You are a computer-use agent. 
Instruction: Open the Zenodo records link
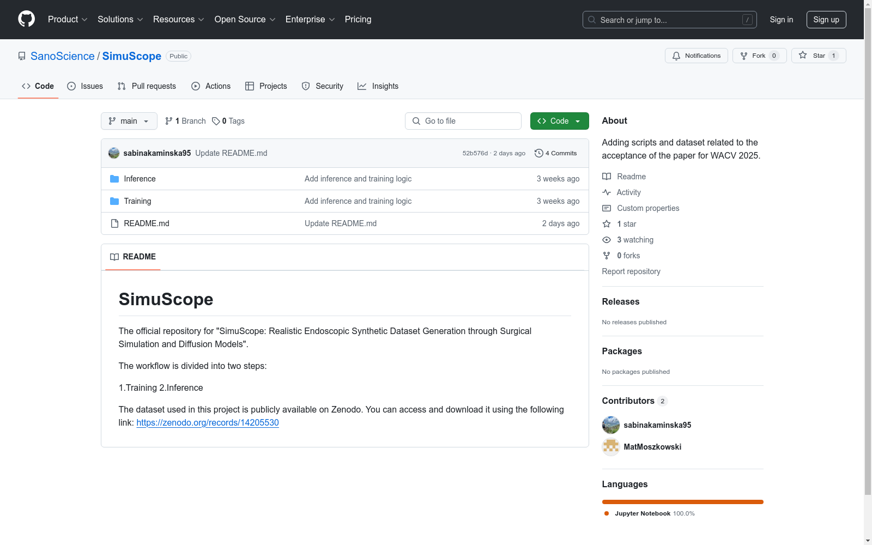208,422
